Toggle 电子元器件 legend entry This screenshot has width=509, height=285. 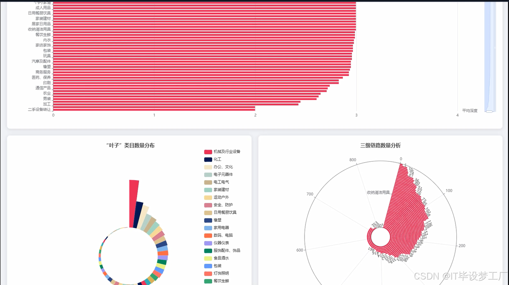(219, 175)
